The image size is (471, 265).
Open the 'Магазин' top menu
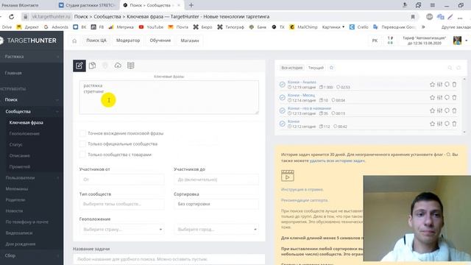[190, 40]
